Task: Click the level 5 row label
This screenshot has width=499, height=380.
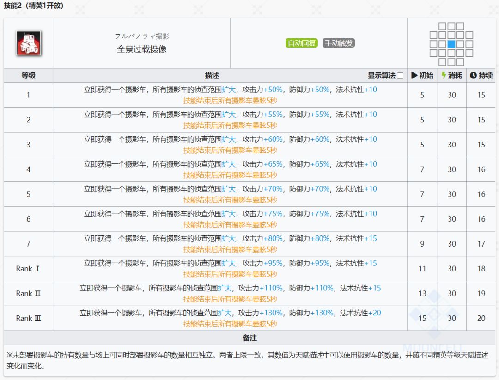Action: pyautogui.click(x=28, y=194)
